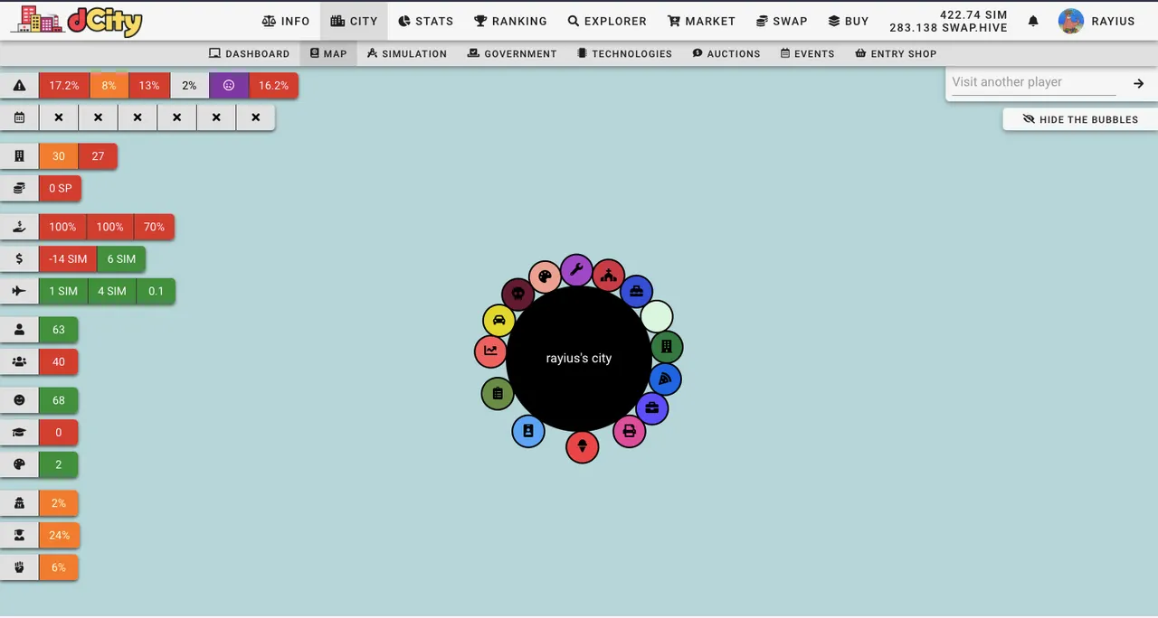Open the INFO menu
This screenshot has height=618, width=1158.
click(x=286, y=21)
